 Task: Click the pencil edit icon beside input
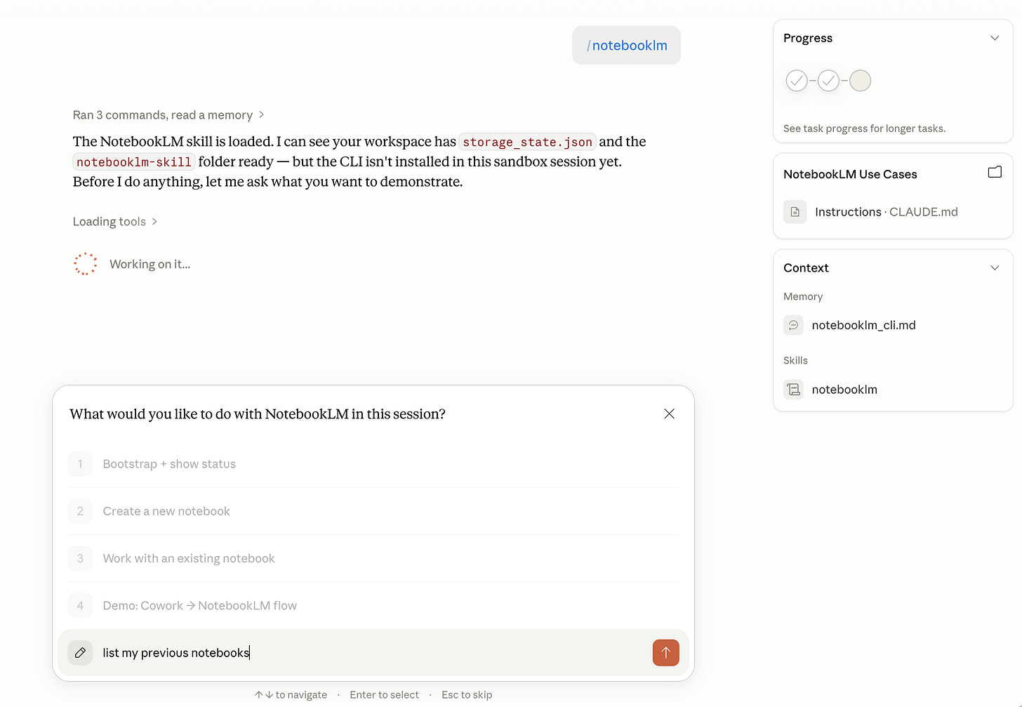pos(81,652)
